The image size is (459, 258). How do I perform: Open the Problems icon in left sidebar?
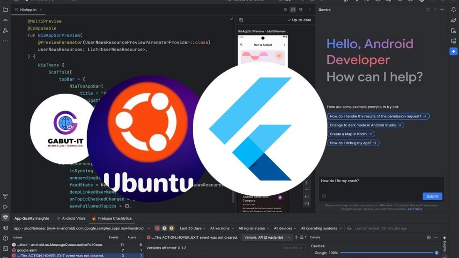[5, 238]
